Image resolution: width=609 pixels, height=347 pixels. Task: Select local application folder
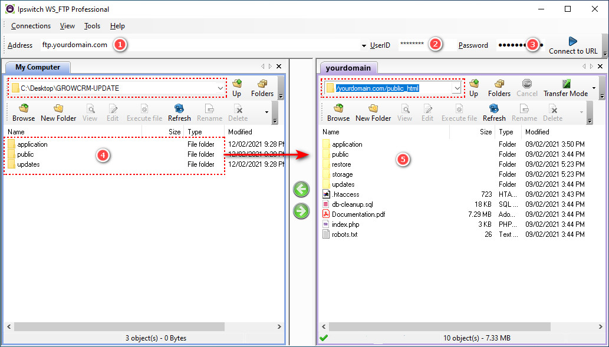[27, 144]
